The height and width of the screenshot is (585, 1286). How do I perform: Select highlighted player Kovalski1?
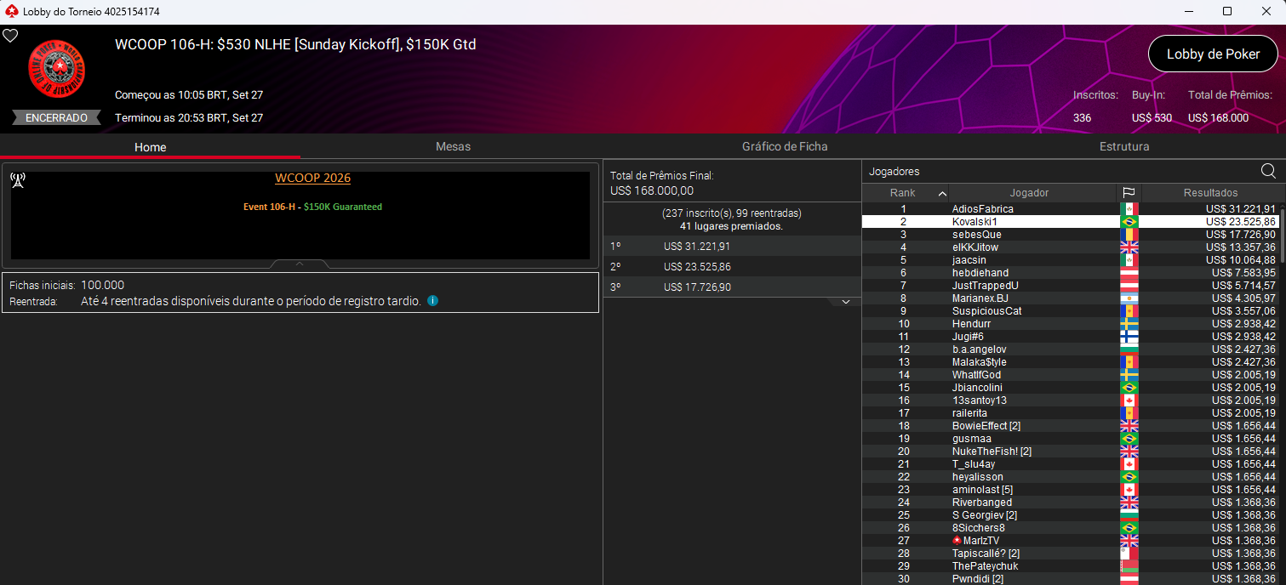pos(1071,222)
